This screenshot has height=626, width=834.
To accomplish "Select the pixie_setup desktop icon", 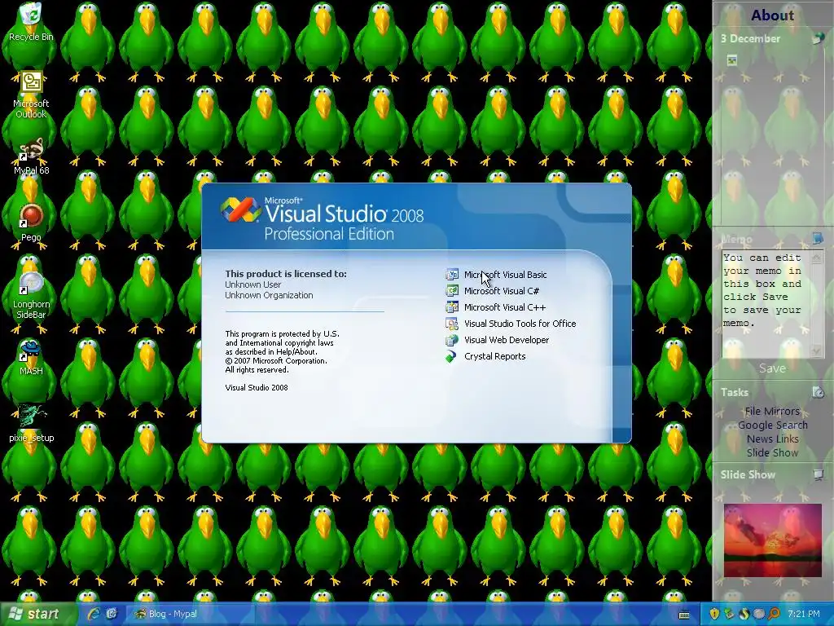I will tap(31, 424).
